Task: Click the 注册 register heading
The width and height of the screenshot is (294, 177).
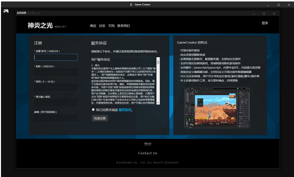Action: pyautogui.click(x=38, y=43)
